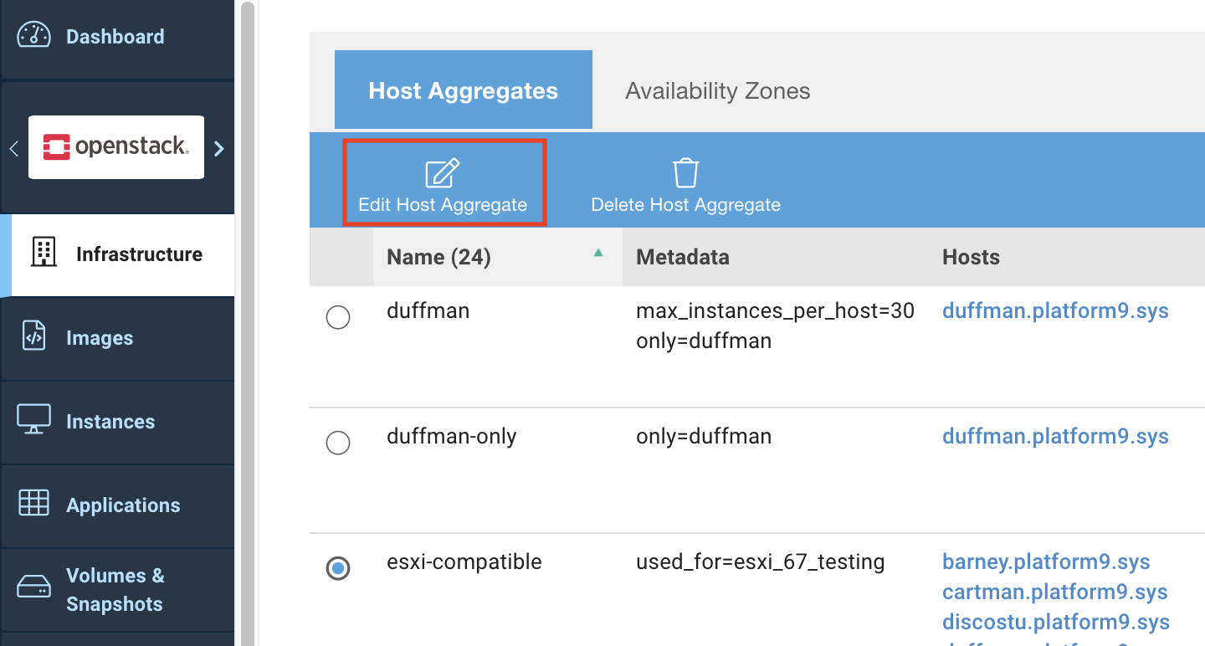Go to previous region with left chevron

(13, 149)
